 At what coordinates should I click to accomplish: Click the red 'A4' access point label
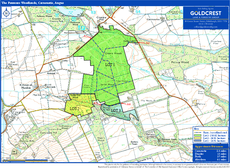(x=129, y=104)
